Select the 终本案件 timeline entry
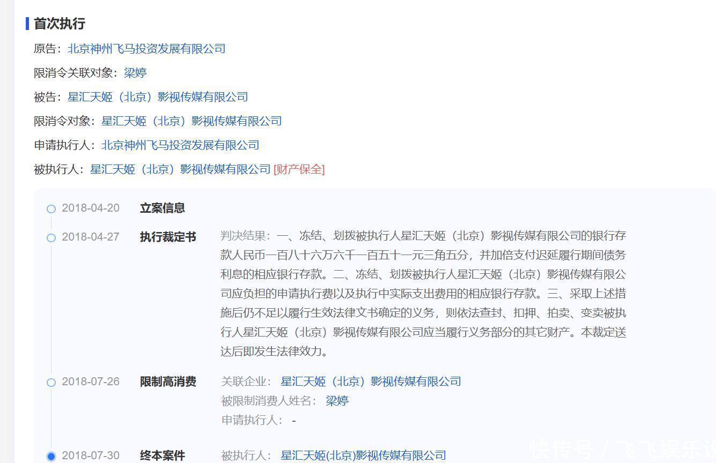This screenshot has height=463, width=728. 162,455
